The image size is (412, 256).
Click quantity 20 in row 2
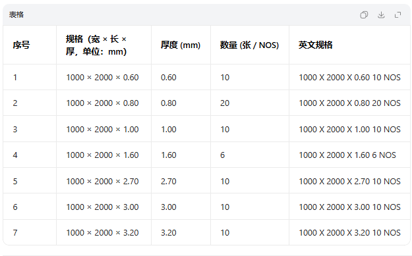[225, 103]
